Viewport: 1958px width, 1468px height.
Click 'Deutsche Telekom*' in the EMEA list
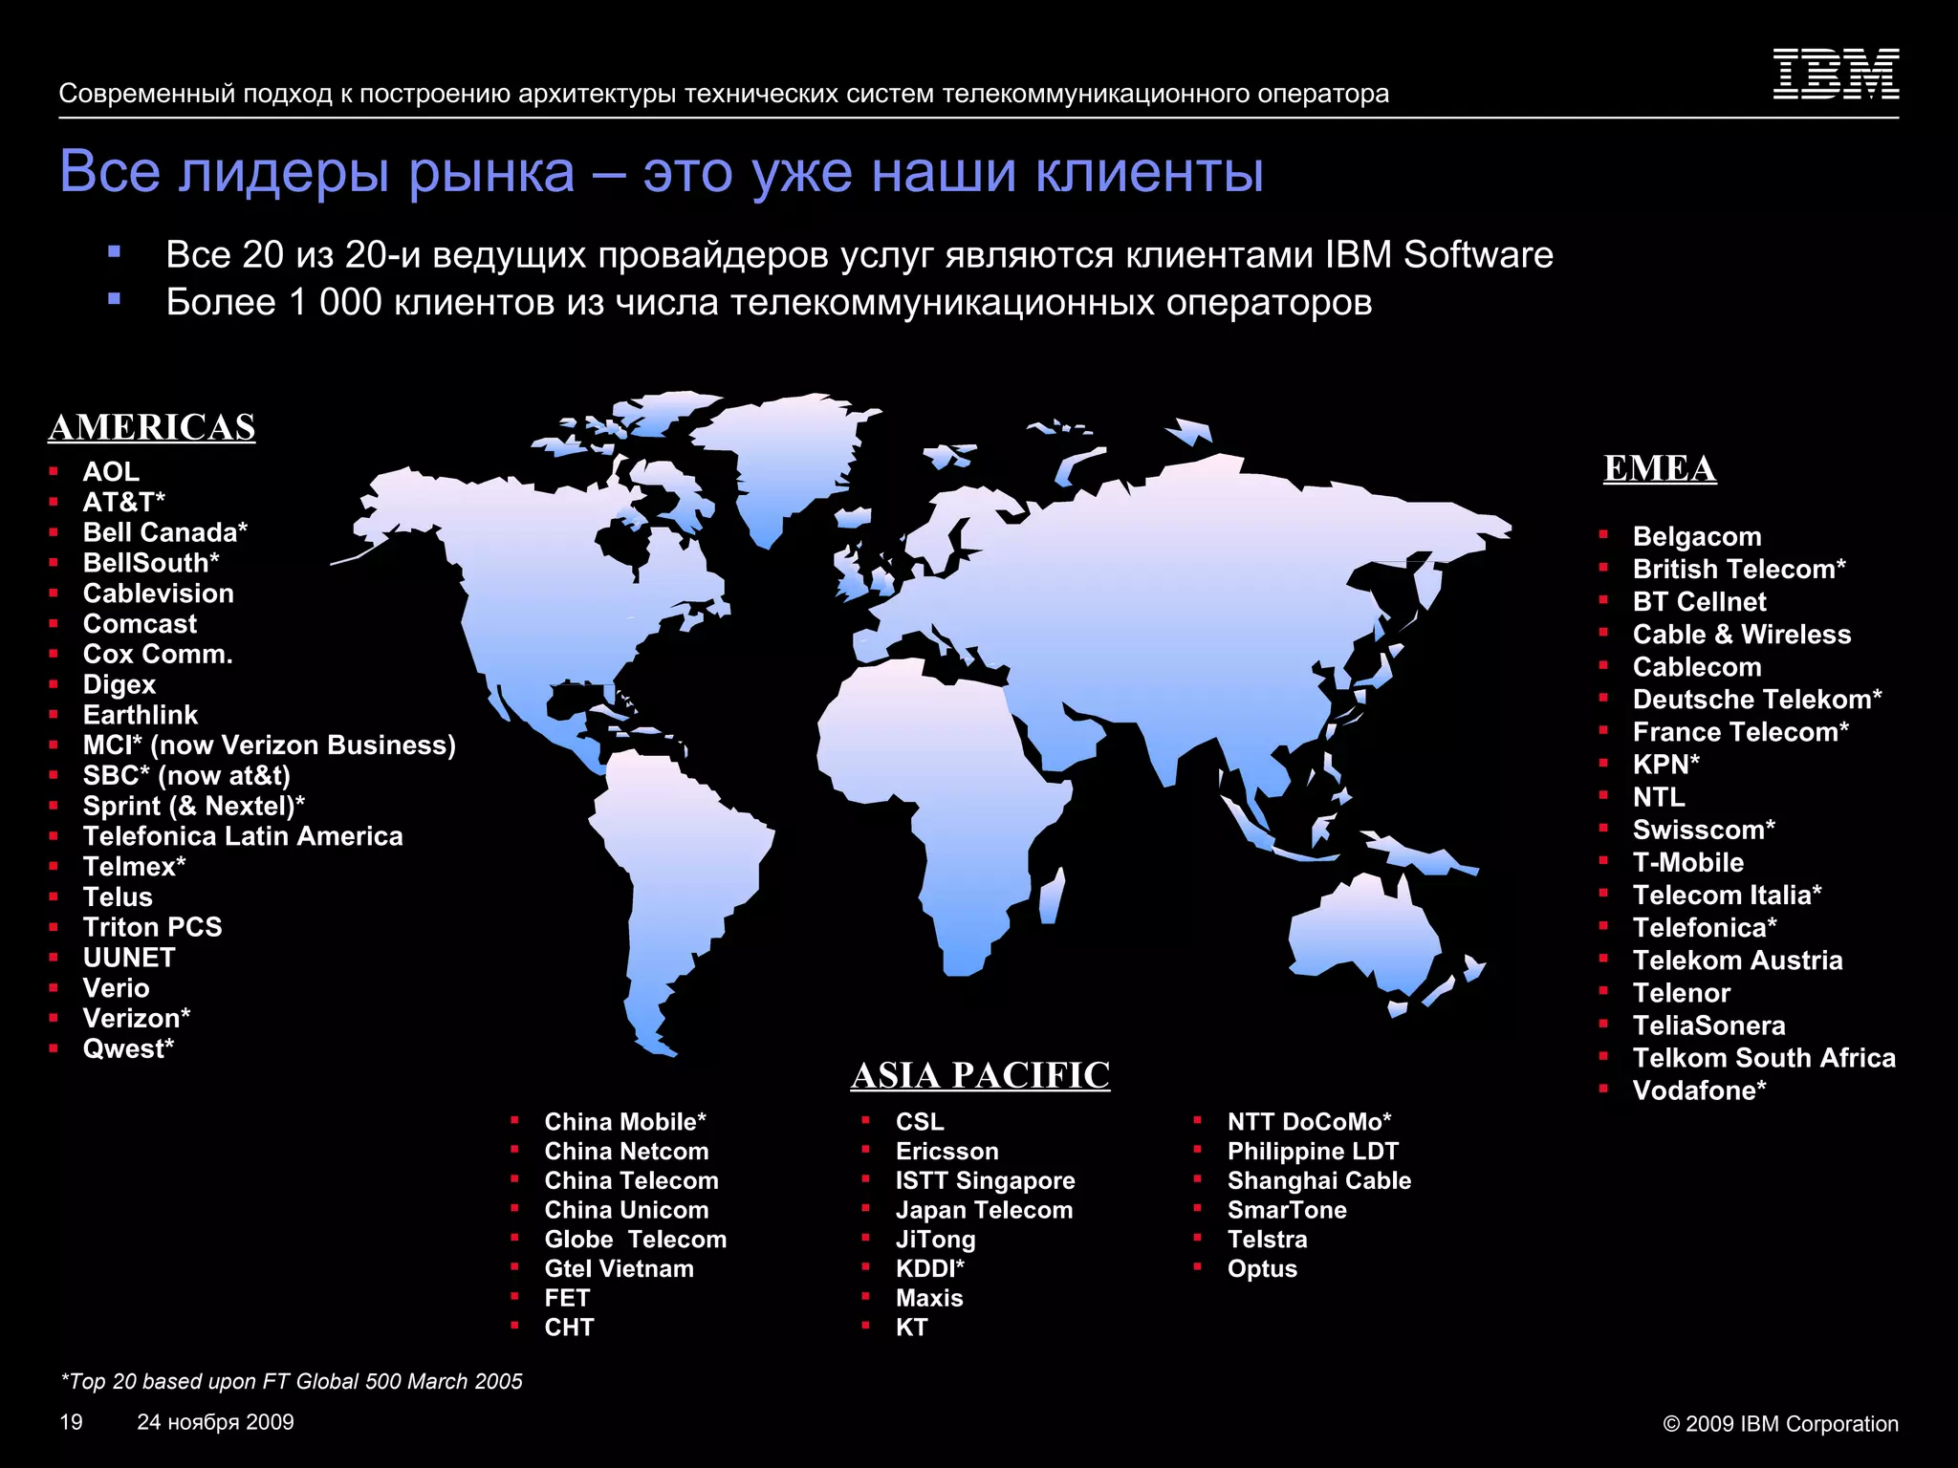(x=1756, y=700)
